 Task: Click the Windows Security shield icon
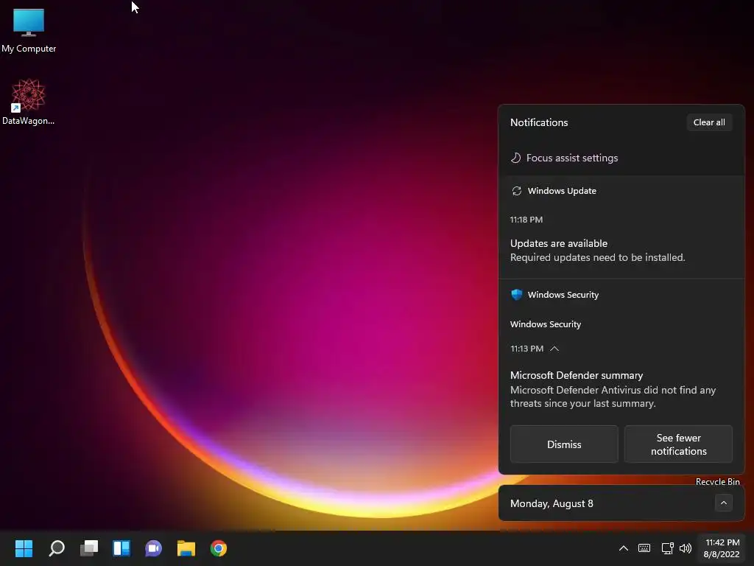coord(516,295)
